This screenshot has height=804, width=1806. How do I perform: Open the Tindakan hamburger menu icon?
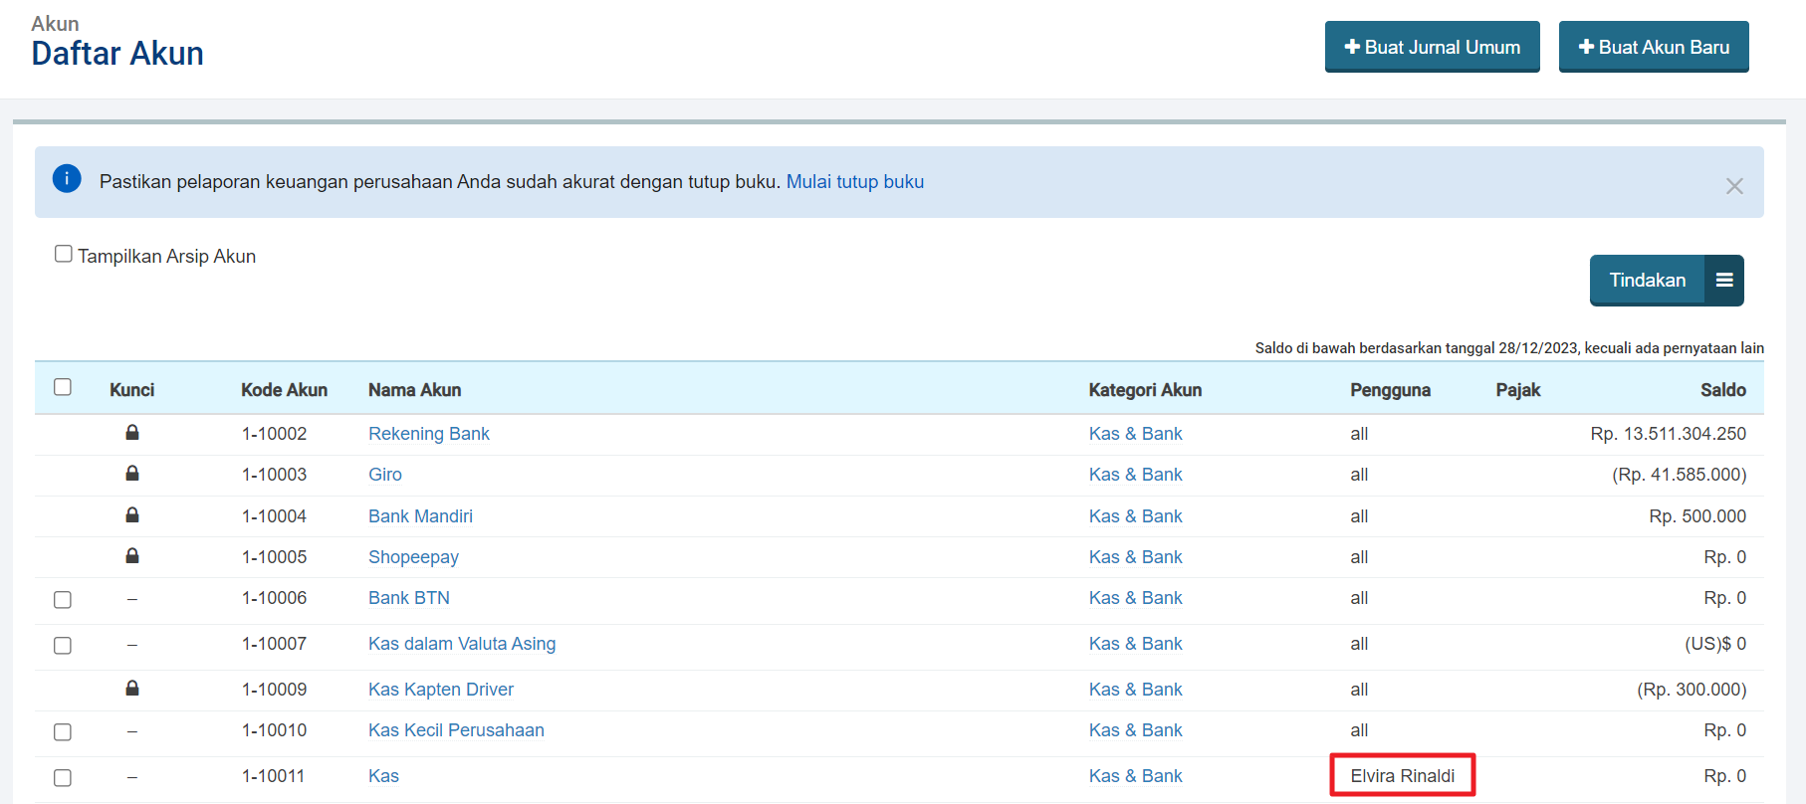(1724, 281)
